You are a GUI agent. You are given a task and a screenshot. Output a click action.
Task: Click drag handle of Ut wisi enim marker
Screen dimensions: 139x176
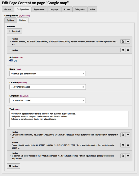tap(128, 135)
